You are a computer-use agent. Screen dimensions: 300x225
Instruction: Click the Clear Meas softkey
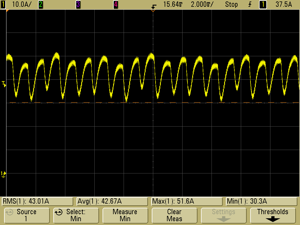point(174,215)
